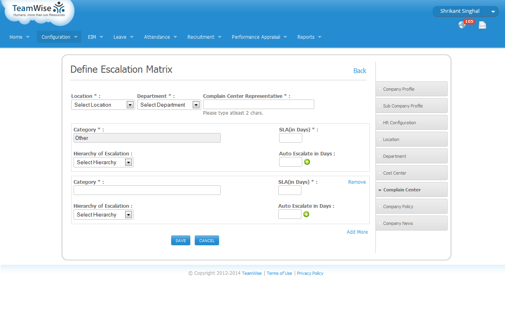Collapse the Complain Center sidebar section
Image resolution: width=505 pixels, height=316 pixels.
pyautogui.click(x=411, y=190)
